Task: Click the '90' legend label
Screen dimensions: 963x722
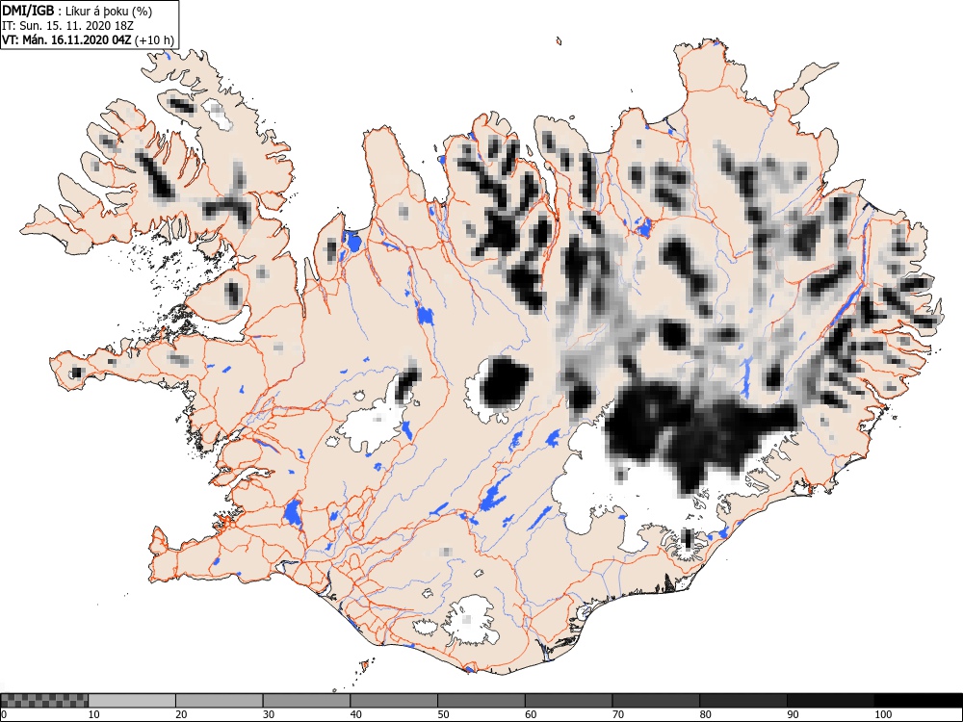Action: point(792,714)
